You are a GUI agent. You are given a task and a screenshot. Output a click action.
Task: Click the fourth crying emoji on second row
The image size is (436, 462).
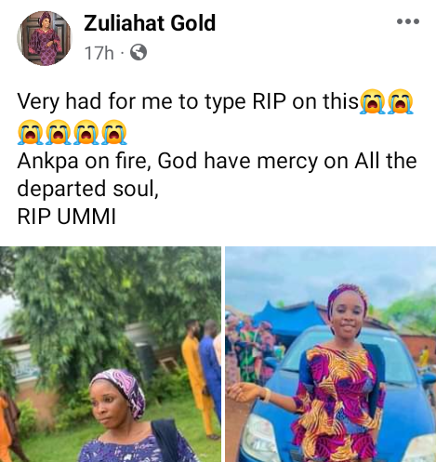pos(114,132)
